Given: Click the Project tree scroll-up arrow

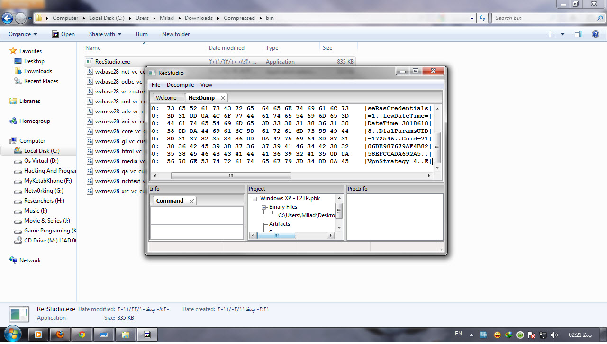Looking at the screenshot, I should 339,198.
